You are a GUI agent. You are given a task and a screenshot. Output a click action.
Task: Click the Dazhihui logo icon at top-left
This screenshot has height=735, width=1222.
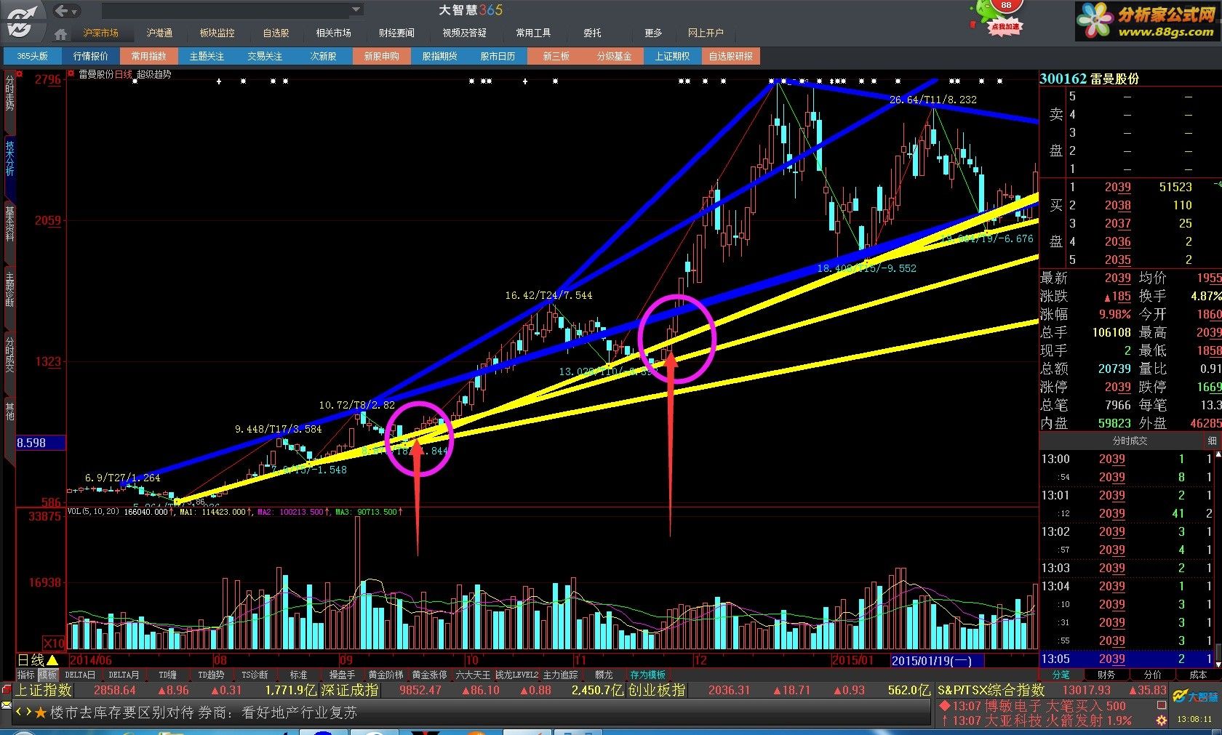(x=22, y=20)
